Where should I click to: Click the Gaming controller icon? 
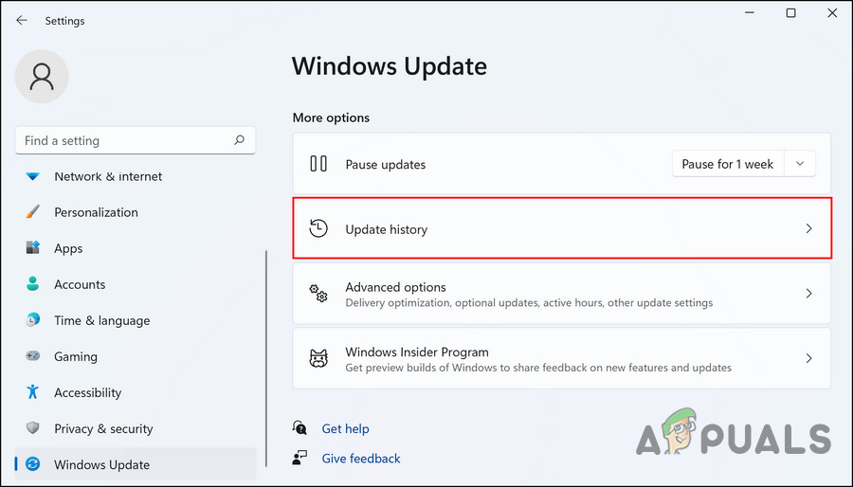click(x=33, y=356)
